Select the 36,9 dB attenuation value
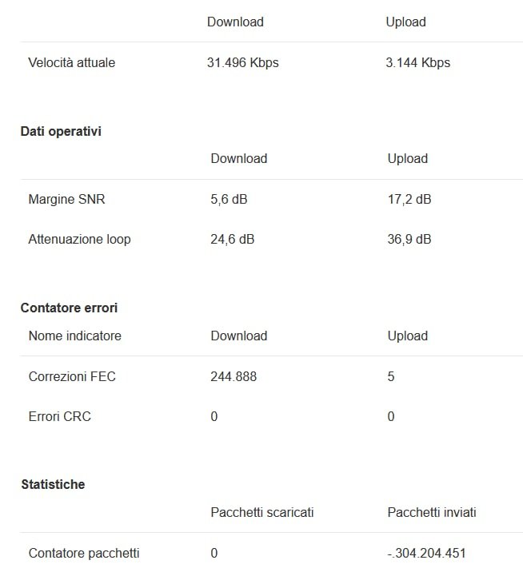This screenshot has height=576, width=523. point(409,239)
